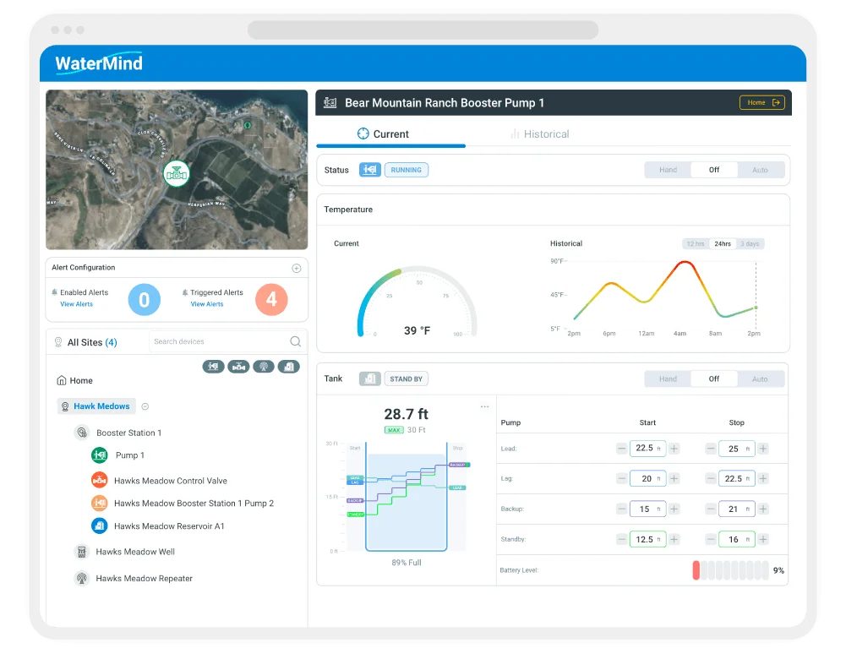
Task: Click the RUNNING status badge
Action: pyautogui.click(x=407, y=170)
